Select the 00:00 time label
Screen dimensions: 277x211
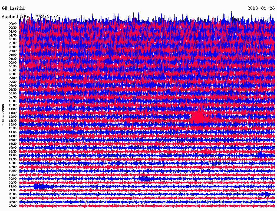[13, 24]
